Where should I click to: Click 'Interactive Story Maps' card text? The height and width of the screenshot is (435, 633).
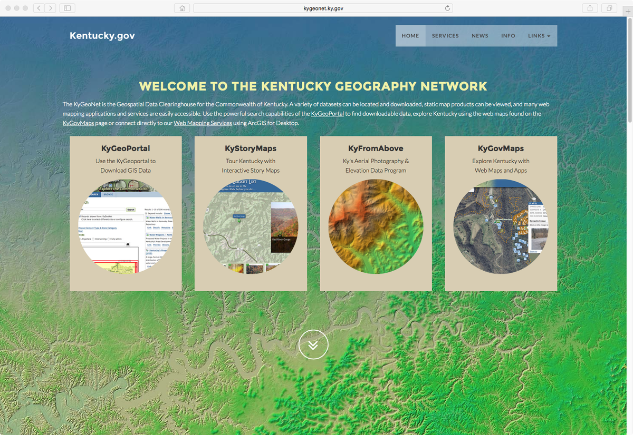[x=251, y=171]
